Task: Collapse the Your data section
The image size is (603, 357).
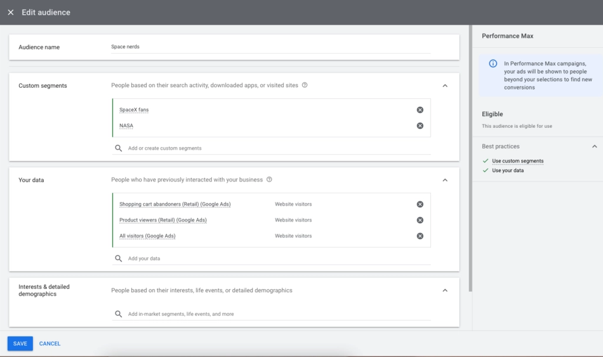Action: tap(445, 180)
